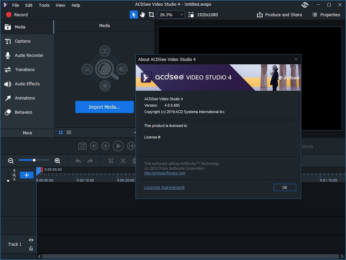The width and height of the screenshot is (346, 260).
Task: Zoom out the timeline
Action: click(x=11, y=161)
